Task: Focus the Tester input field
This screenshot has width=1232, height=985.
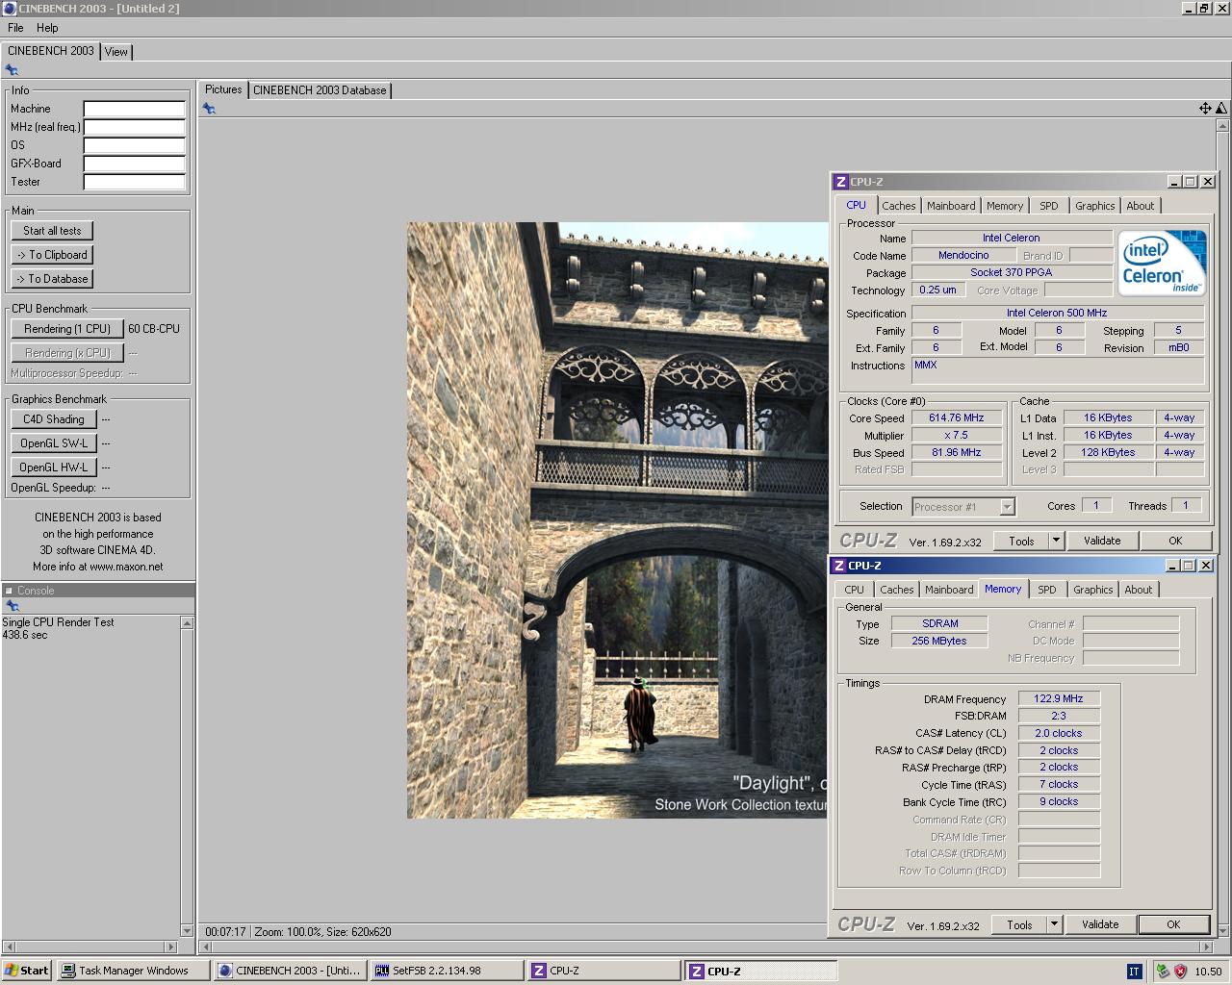Action: tap(134, 182)
